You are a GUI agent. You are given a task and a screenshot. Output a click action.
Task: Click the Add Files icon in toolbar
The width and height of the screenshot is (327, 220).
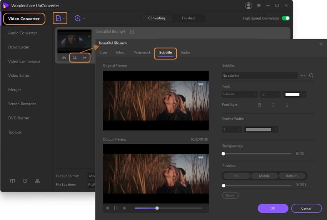58,18
